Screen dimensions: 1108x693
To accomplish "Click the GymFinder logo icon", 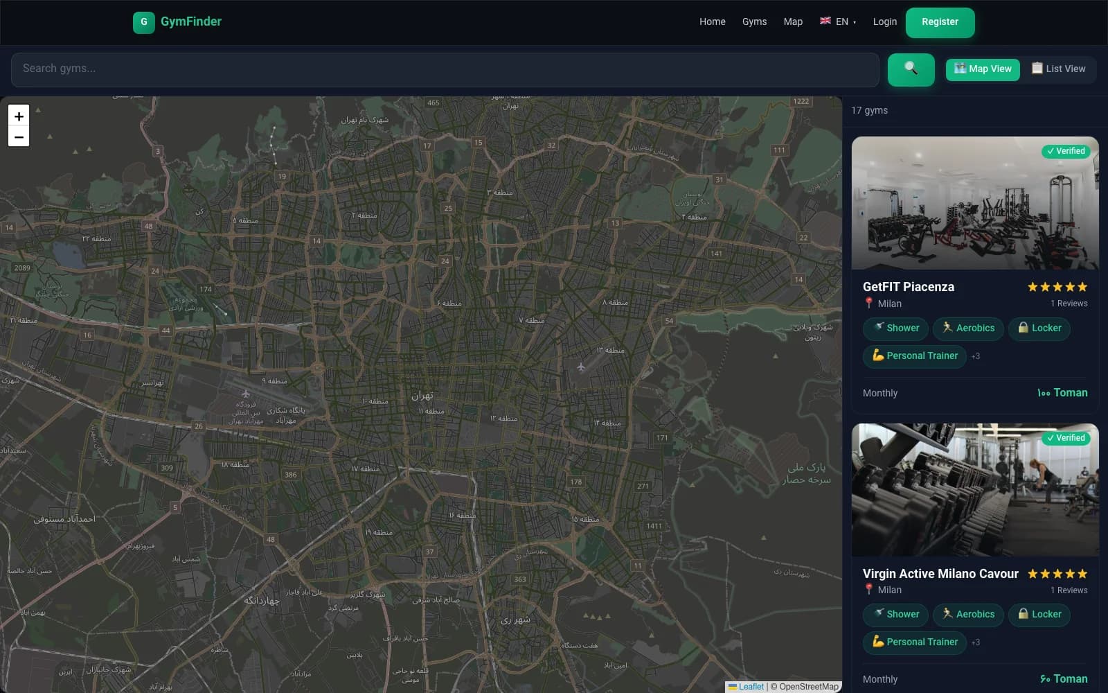I will point(143,21).
